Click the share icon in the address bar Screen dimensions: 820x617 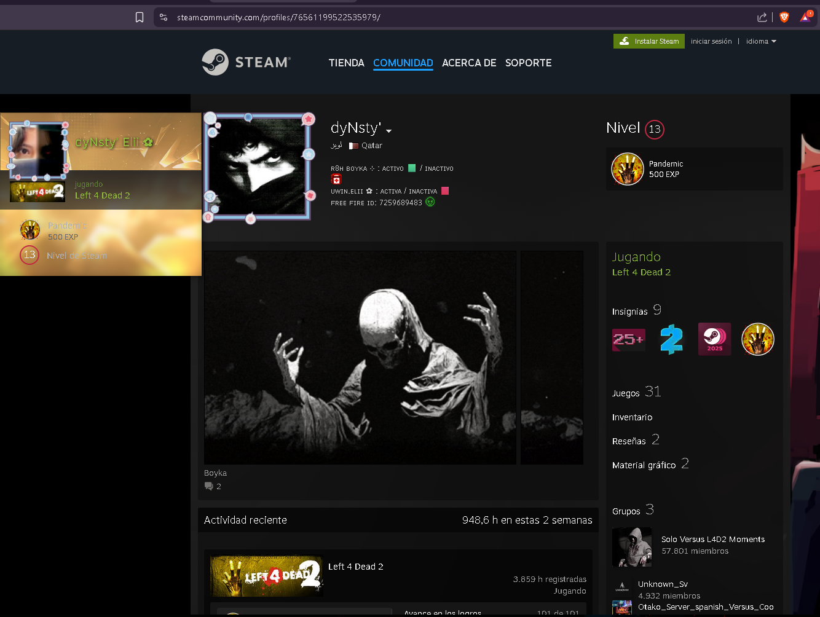point(762,17)
